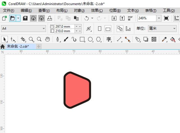
Task: Select landscape page orientation
Action: [x=108, y=29]
